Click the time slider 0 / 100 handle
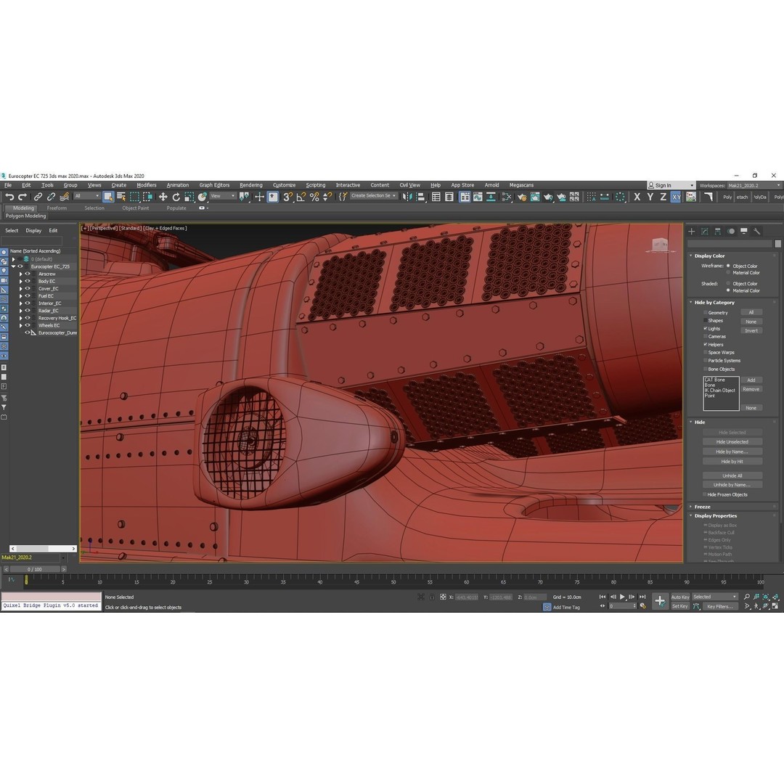The width and height of the screenshot is (784, 784). [35, 569]
